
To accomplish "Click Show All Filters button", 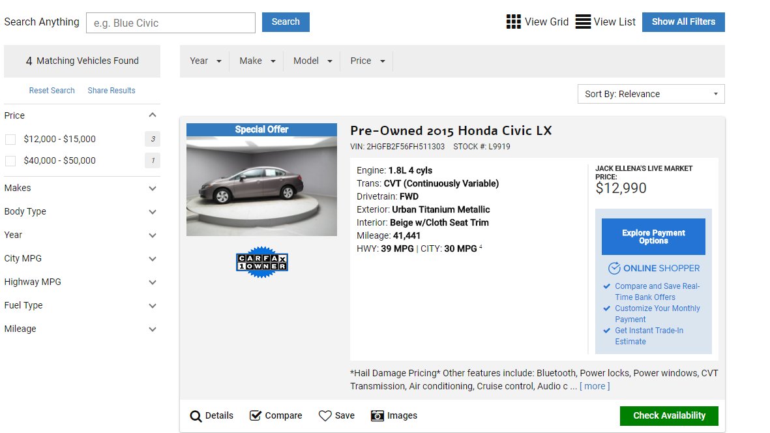I will [x=683, y=22].
